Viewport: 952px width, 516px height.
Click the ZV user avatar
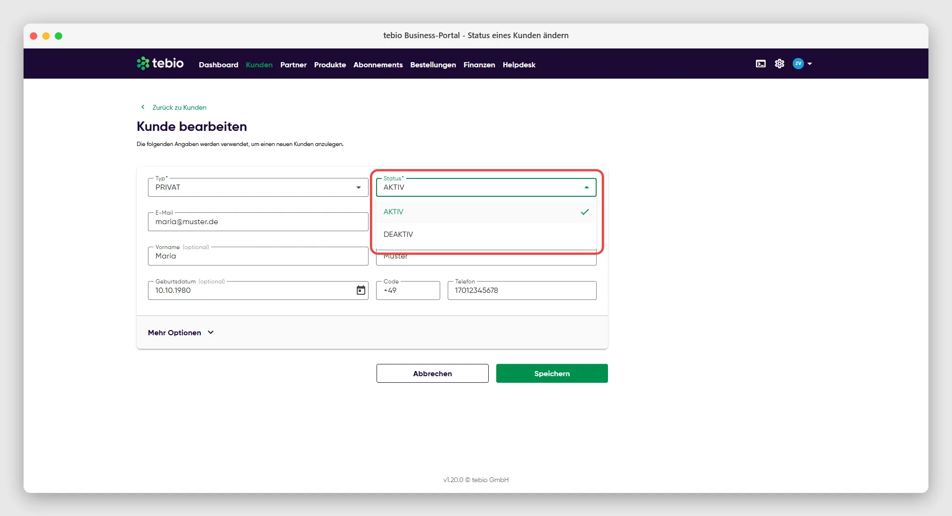point(798,64)
